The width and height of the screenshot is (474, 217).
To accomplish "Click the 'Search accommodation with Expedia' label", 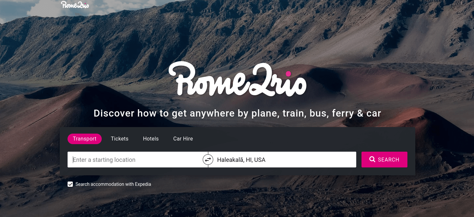I will (113, 184).
